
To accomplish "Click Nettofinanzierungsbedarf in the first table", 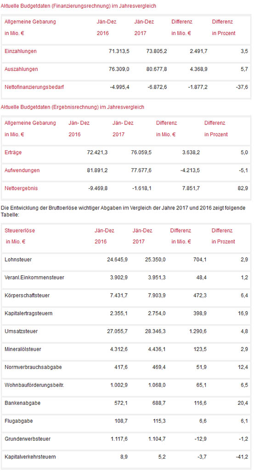I will pos(34,87).
